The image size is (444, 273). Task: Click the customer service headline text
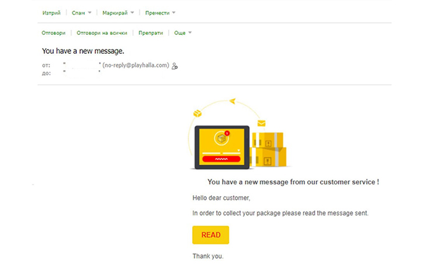tap(293, 182)
